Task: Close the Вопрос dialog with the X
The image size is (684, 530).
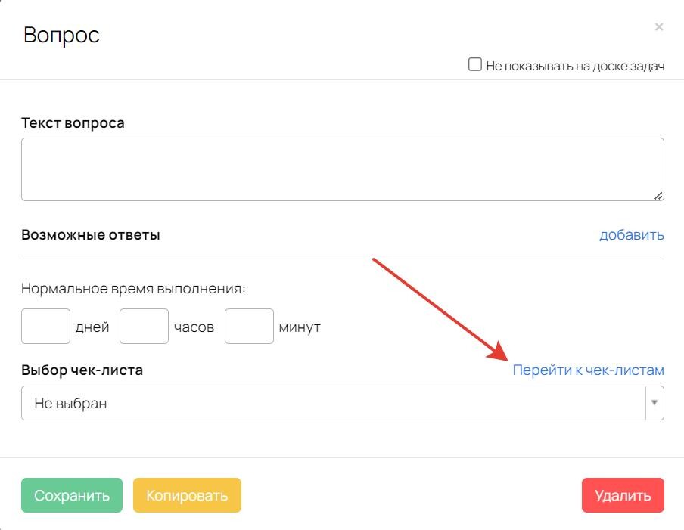Action: tap(659, 27)
